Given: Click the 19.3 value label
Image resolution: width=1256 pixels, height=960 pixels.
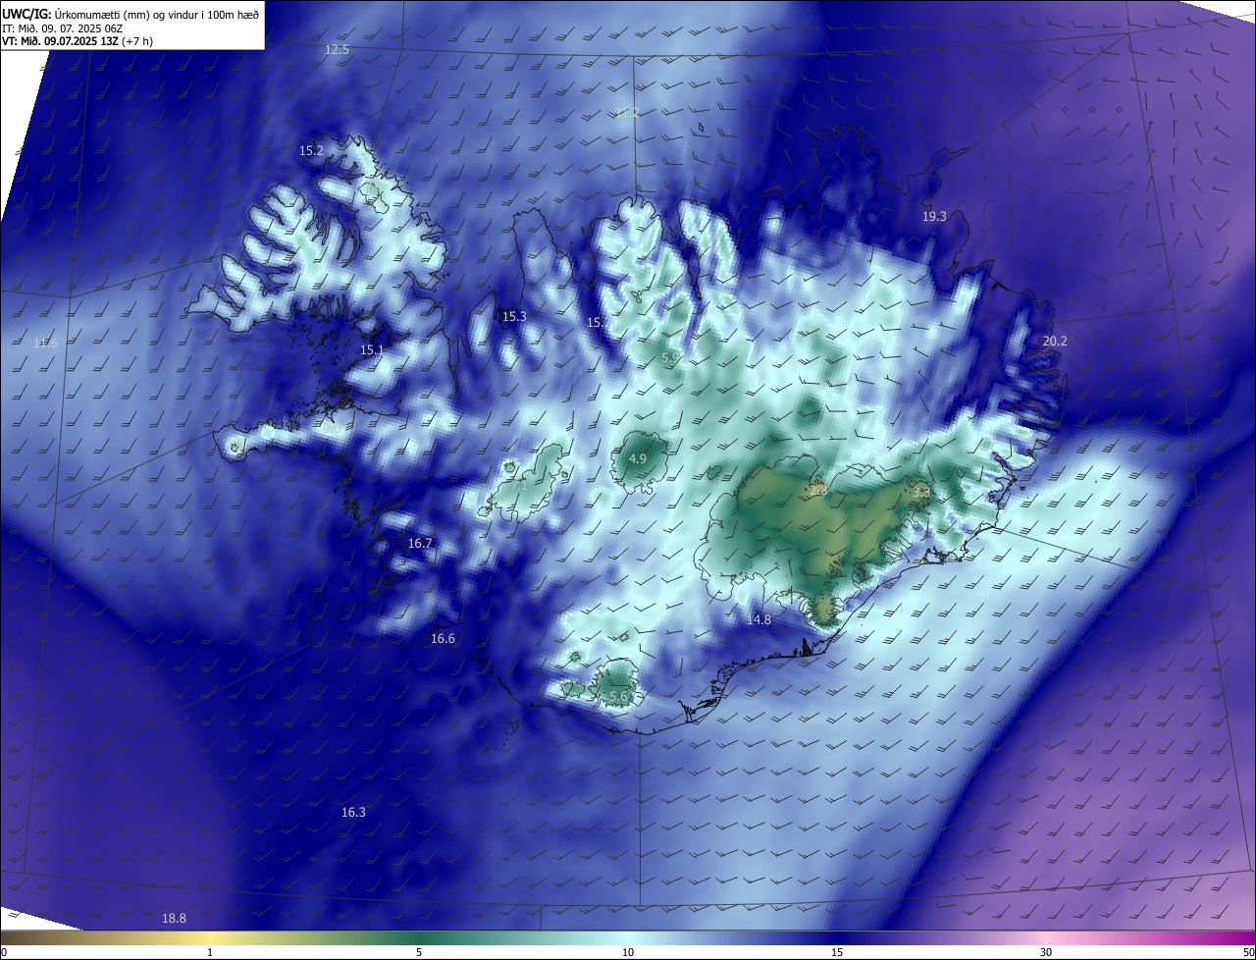Looking at the screenshot, I should pyautogui.click(x=934, y=216).
